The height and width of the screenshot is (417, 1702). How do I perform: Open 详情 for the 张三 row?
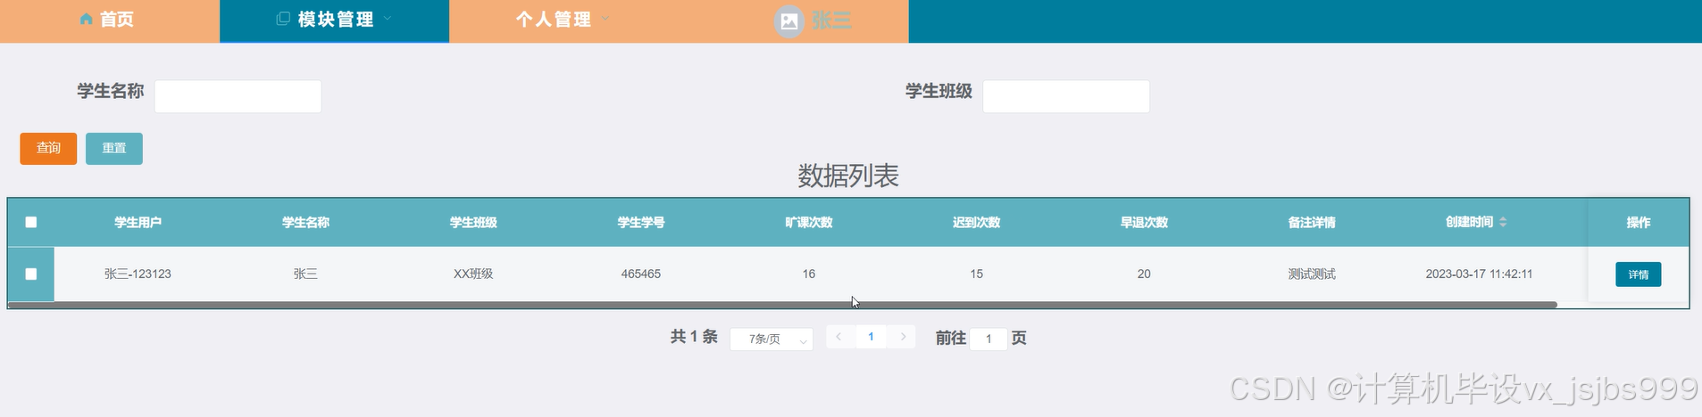[x=1639, y=274]
